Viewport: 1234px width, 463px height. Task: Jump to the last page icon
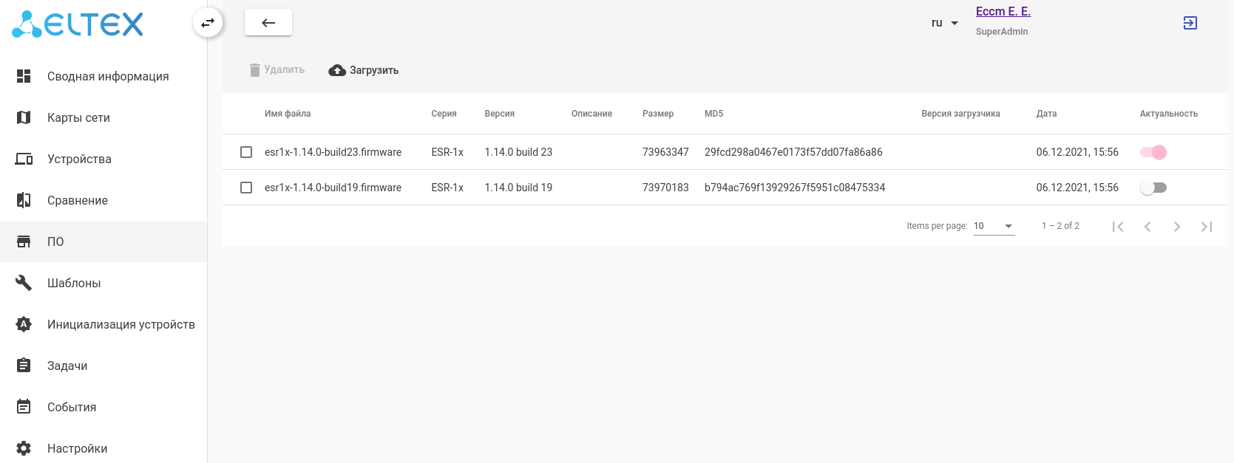coord(1206,227)
